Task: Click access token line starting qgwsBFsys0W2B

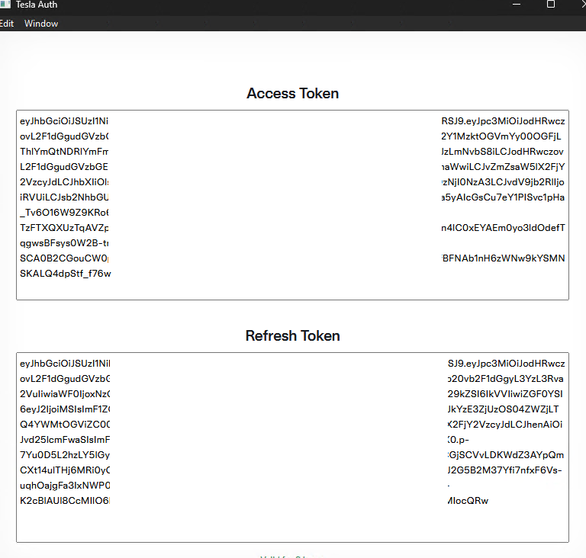Action: pos(64,243)
